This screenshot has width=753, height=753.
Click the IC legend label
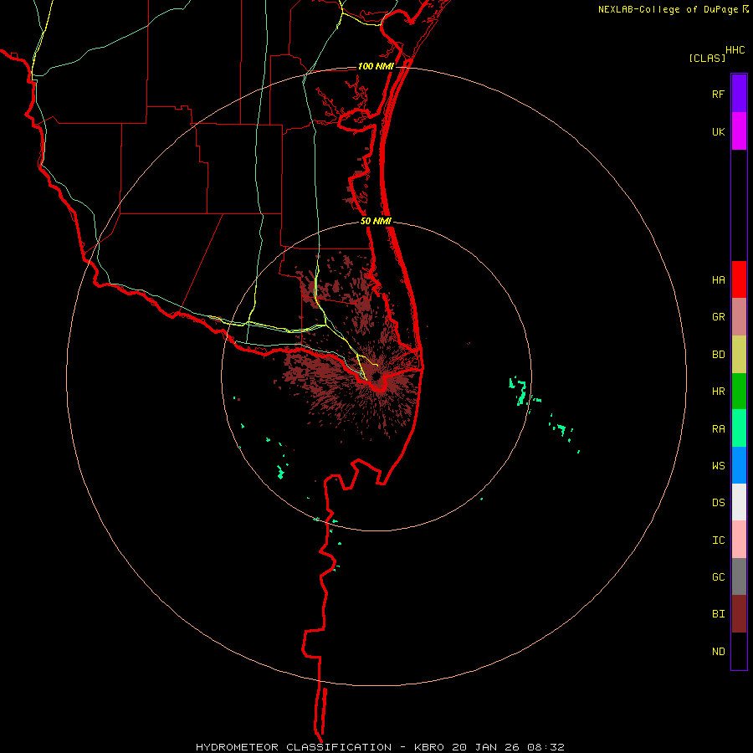click(x=718, y=540)
